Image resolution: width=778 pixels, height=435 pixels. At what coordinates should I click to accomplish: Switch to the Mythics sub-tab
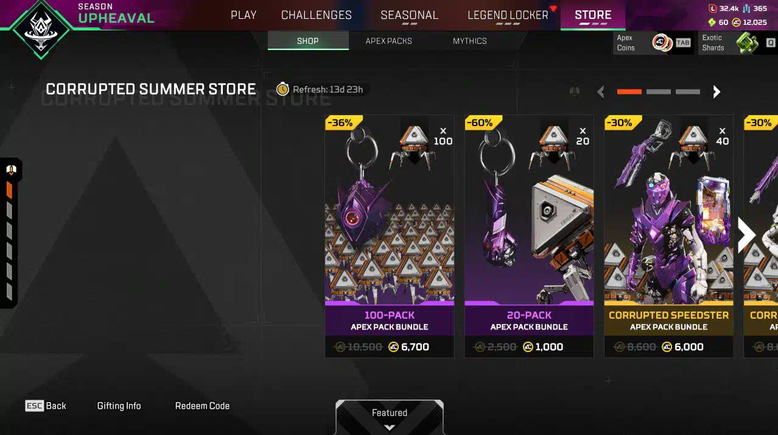(469, 41)
